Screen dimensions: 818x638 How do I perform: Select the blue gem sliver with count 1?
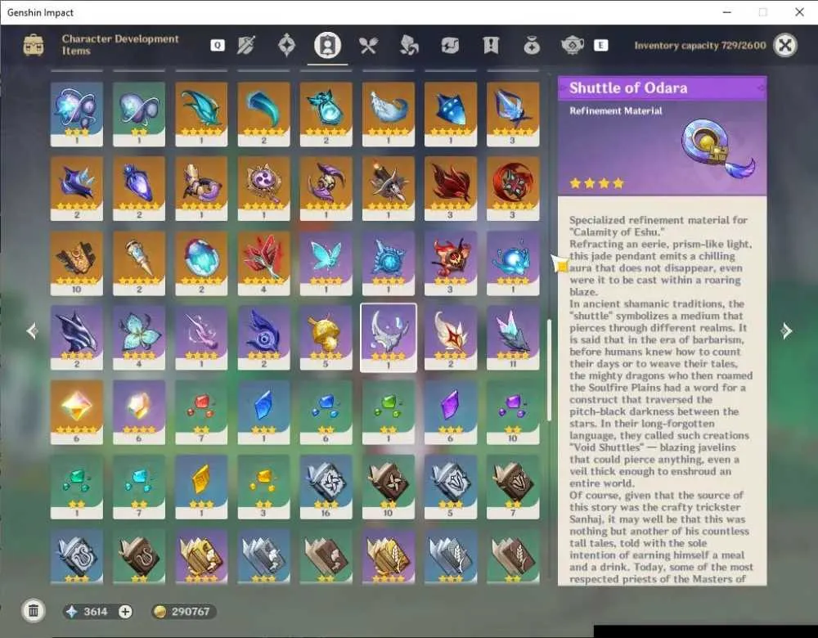point(263,412)
